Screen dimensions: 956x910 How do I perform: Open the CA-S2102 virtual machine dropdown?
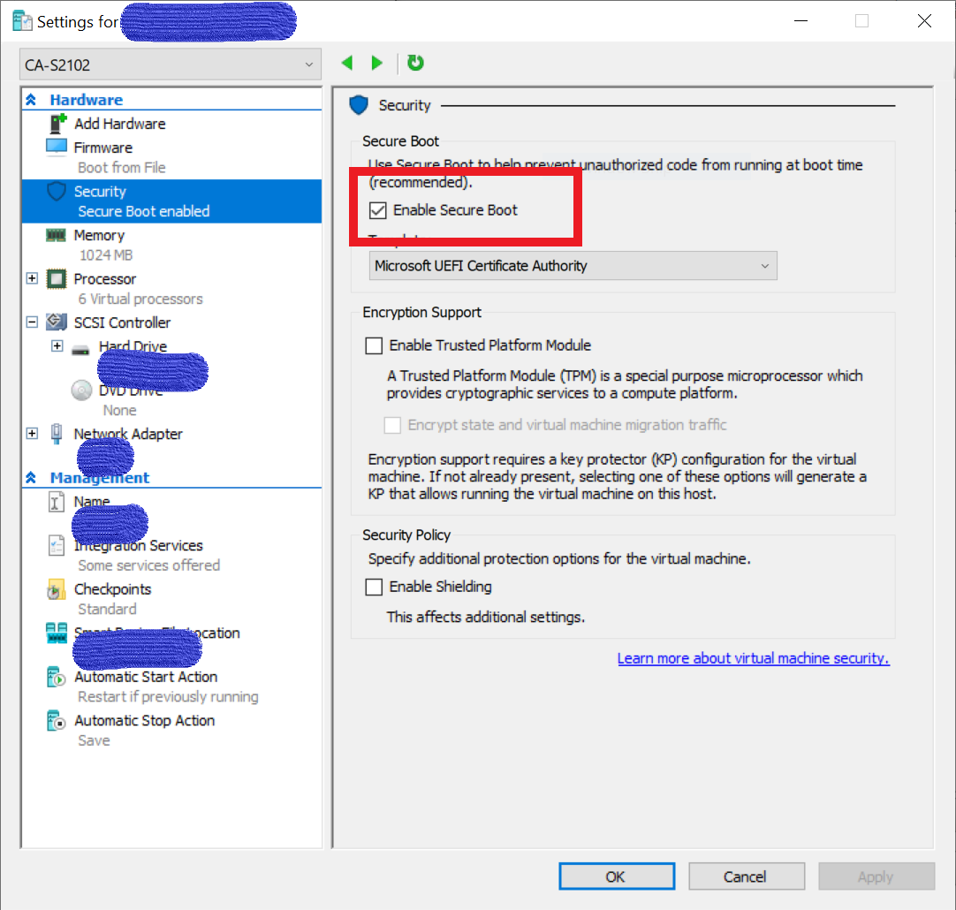click(171, 64)
